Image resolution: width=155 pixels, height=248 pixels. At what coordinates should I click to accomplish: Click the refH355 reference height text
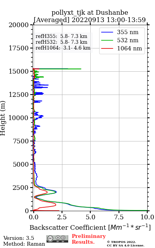61,36
